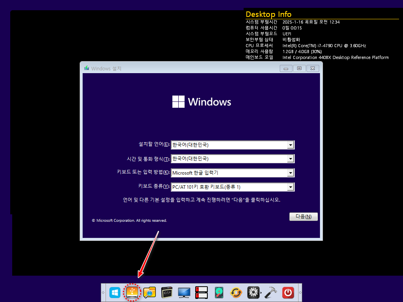Click the blue monitor display icon
The width and height of the screenshot is (403, 302).
click(184, 293)
